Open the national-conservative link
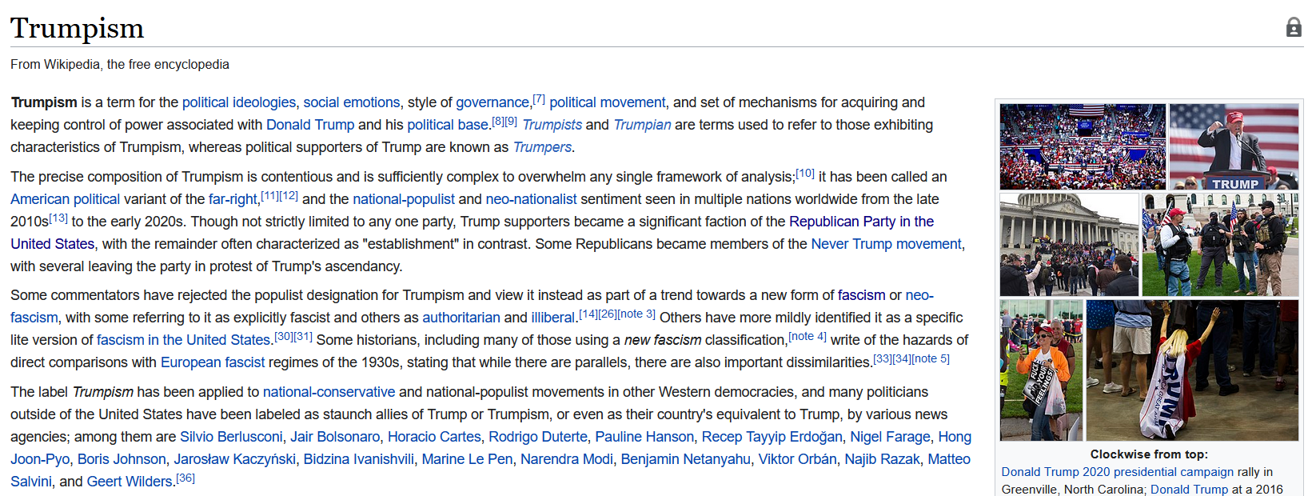This screenshot has width=1316, height=496. tap(329, 392)
